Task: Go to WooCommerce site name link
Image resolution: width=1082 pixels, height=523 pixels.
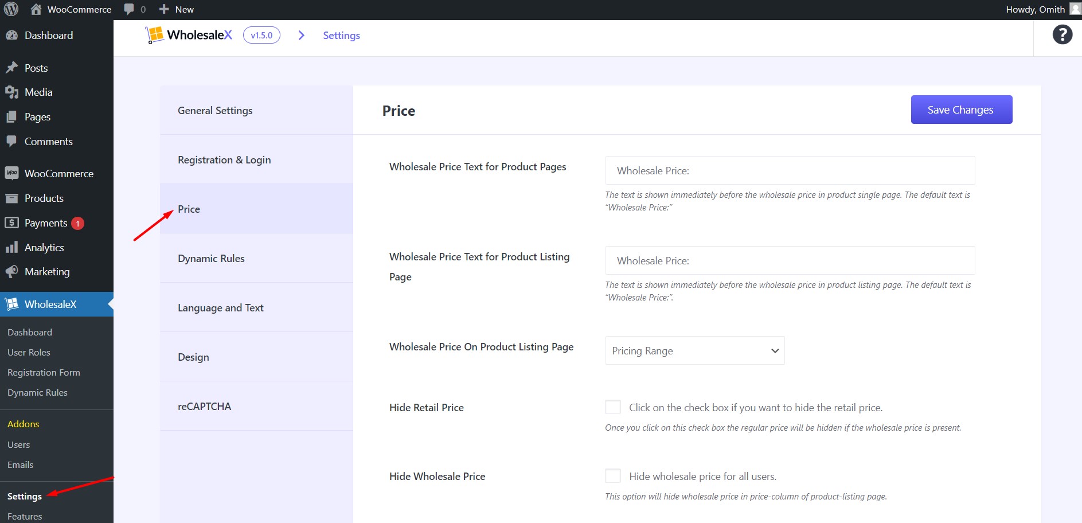Action: (x=79, y=9)
